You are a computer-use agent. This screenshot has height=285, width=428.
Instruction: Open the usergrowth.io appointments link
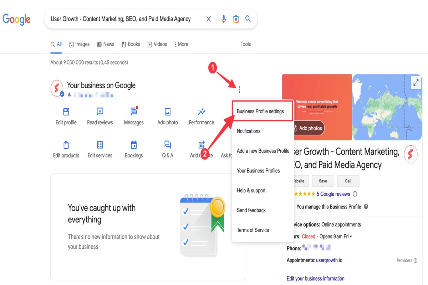coord(329,260)
